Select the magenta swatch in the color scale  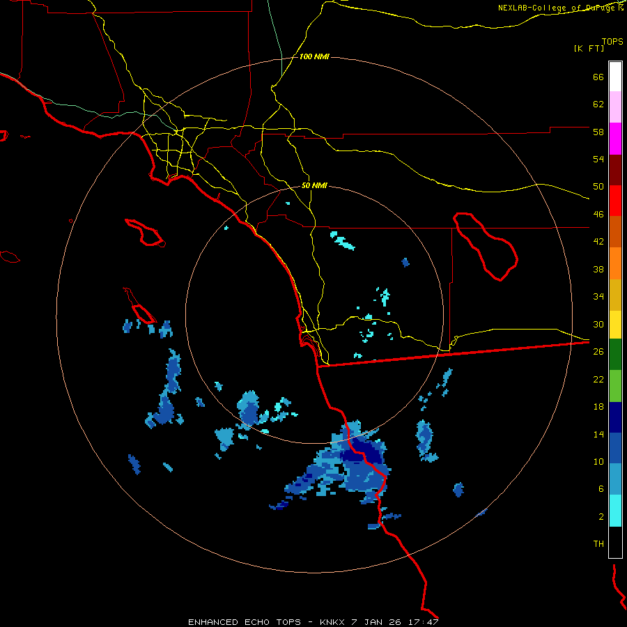coord(615,139)
